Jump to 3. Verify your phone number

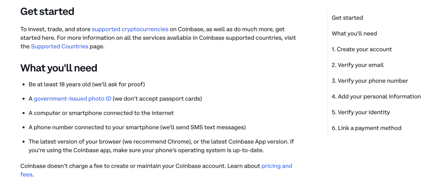(x=370, y=81)
